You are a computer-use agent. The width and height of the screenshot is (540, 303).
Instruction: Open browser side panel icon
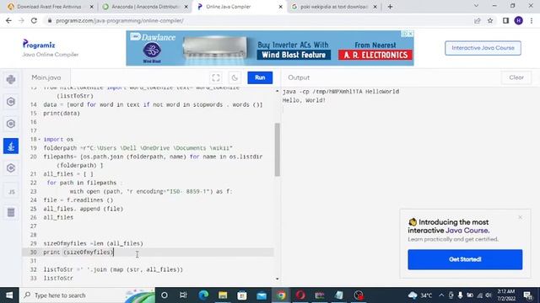tap(505, 20)
